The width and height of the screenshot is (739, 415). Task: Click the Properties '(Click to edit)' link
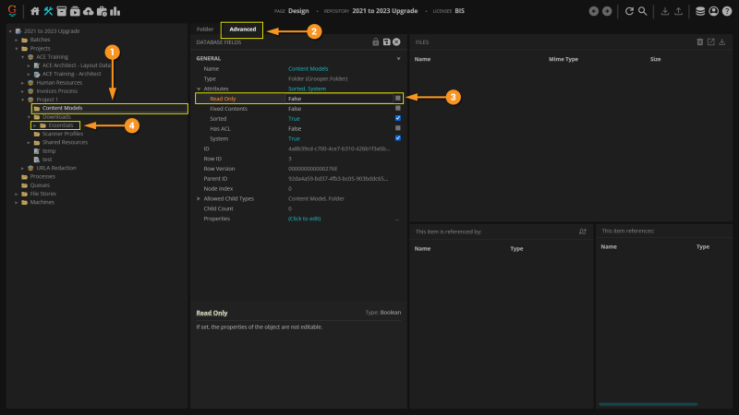(x=304, y=219)
